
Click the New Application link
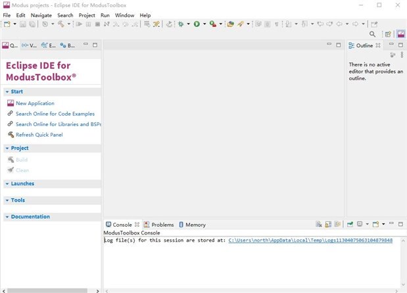tap(35, 103)
